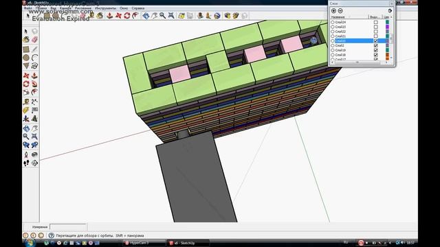Switch to HyperCam 3 in taskbar
This screenshot has width=440, height=247.
[x=144, y=243]
